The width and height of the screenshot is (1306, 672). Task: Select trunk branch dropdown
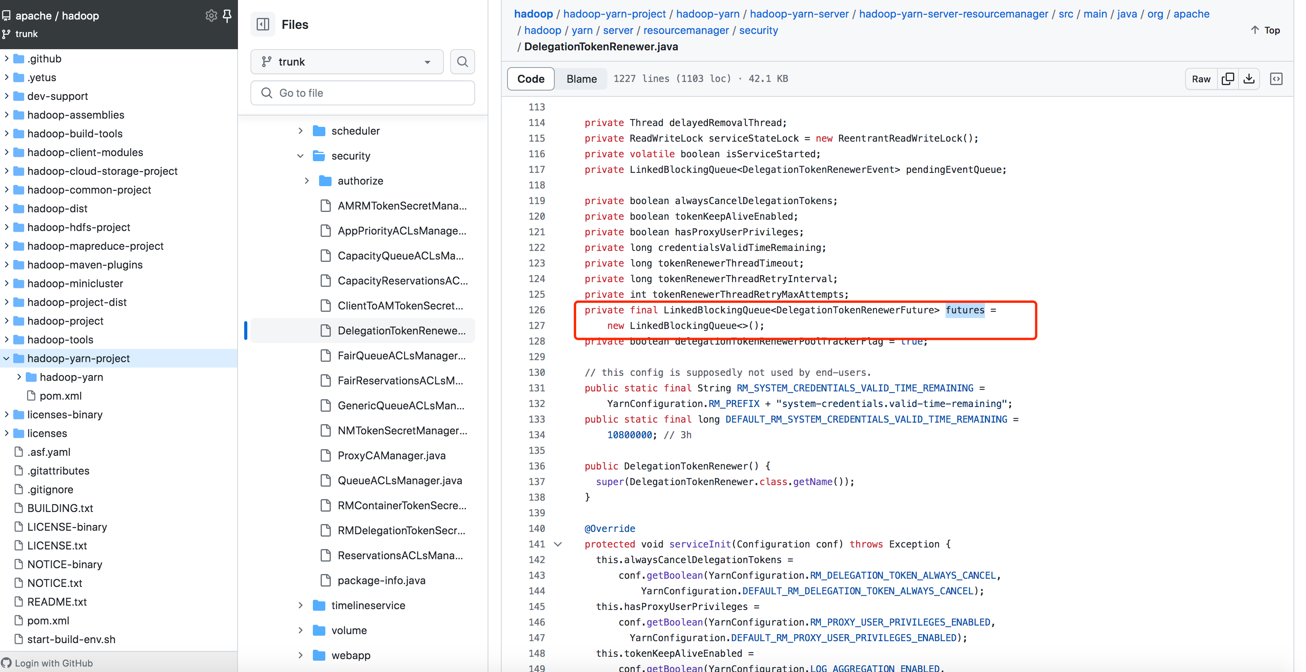click(x=346, y=61)
